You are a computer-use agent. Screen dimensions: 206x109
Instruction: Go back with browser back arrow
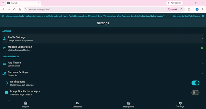tap(4, 9)
